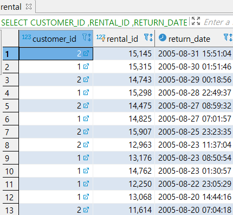Click return_date cell 2005-08-22 23:05:29

(x=194, y=184)
